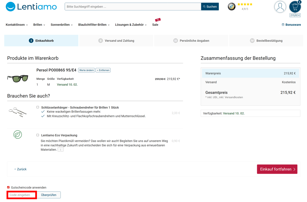The width and height of the screenshot is (307, 202).
Task: Select the Persönliche Angaben tab
Action: coord(191,41)
